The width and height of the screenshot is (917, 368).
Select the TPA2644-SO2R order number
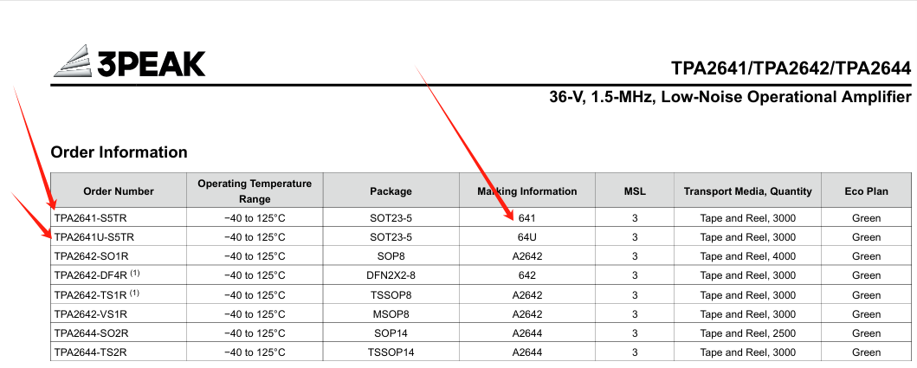(91, 332)
